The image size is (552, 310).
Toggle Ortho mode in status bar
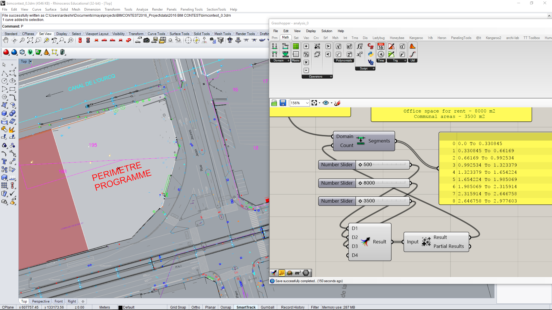pos(195,307)
